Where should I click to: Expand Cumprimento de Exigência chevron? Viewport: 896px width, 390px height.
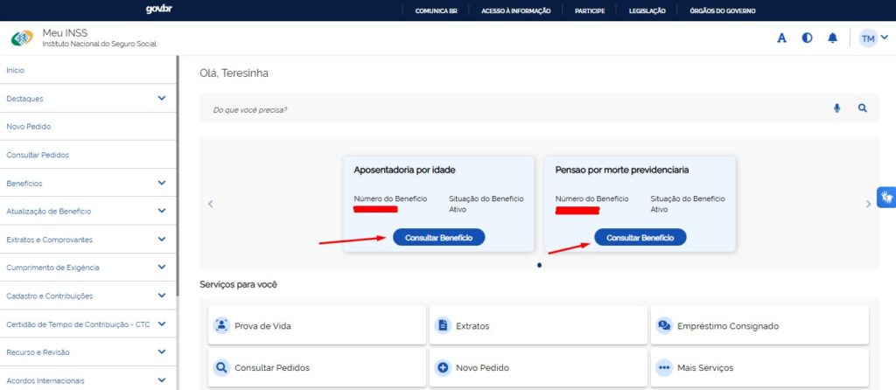[162, 267]
